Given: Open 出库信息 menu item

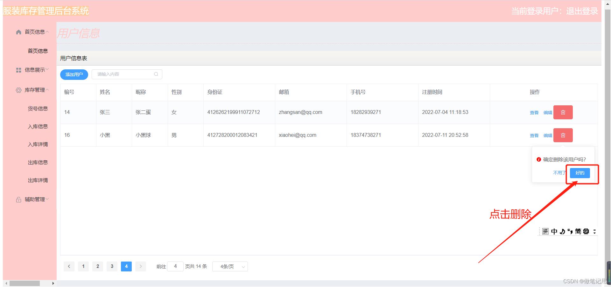Looking at the screenshot, I should (38, 163).
